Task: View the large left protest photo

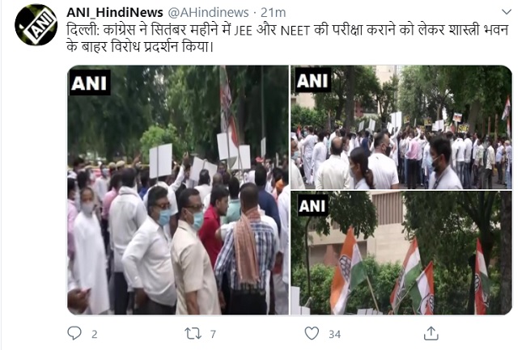Action: 178,190
